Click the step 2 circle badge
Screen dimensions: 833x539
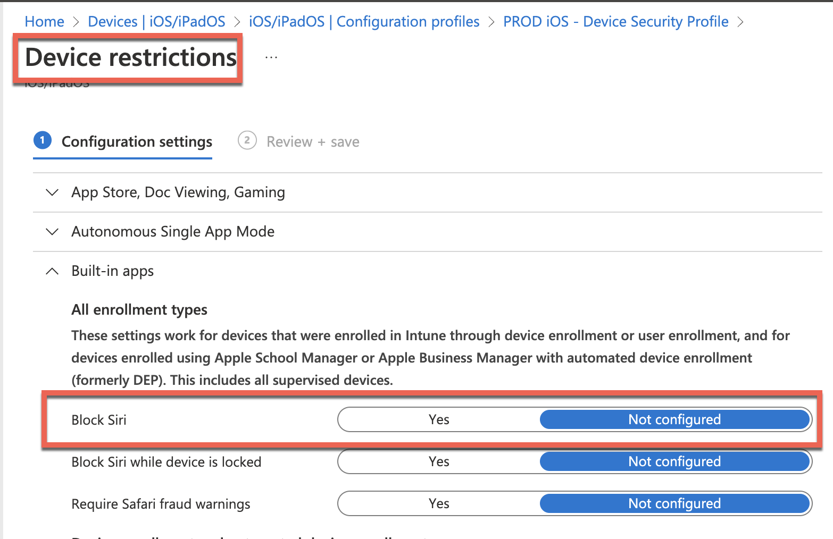(247, 141)
